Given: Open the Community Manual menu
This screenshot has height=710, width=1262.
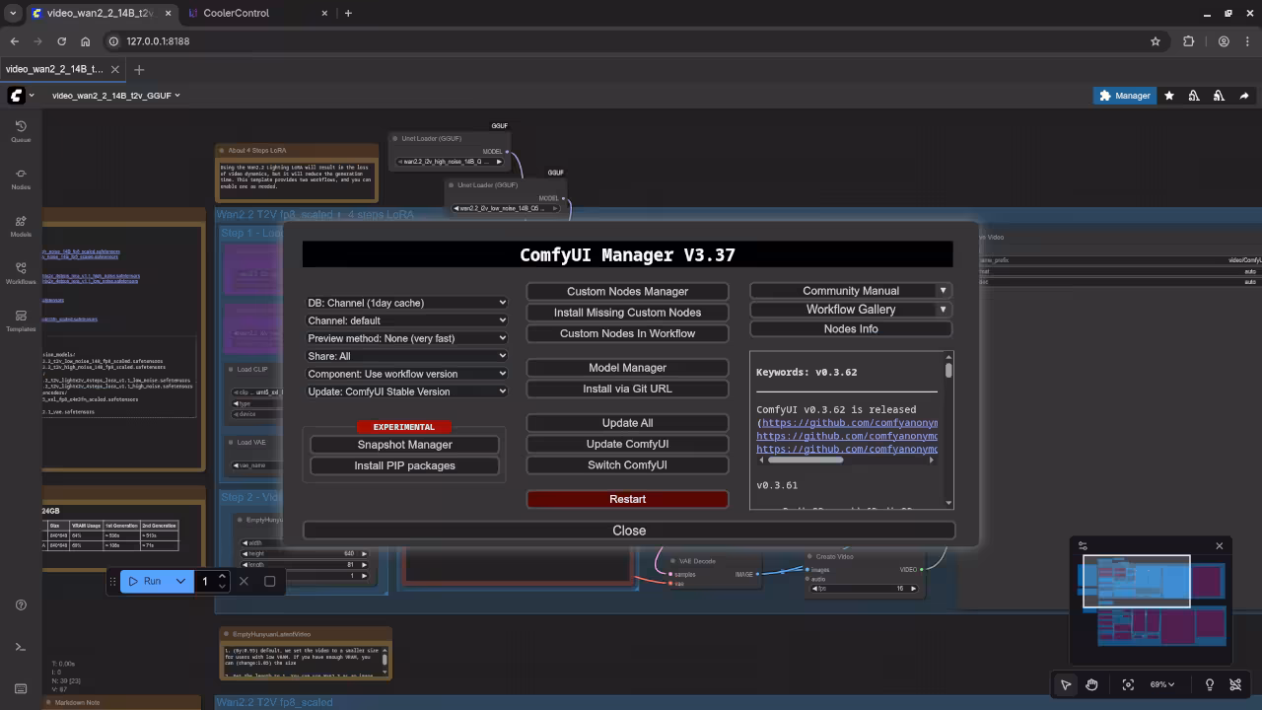Looking at the screenshot, I should (850, 291).
